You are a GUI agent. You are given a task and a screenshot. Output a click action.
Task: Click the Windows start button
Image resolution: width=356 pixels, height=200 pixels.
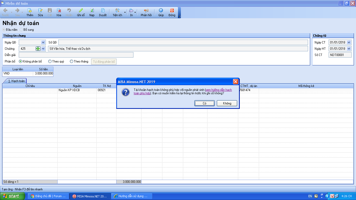click(x=13, y=196)
